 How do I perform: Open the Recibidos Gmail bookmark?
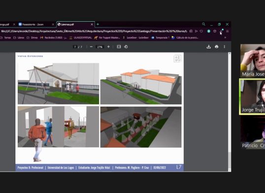click(x=53, y=38)
